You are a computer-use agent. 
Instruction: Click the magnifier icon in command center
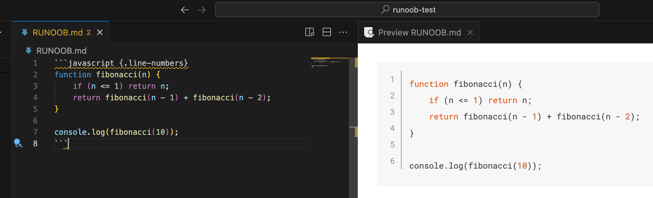tap(385, 10)
